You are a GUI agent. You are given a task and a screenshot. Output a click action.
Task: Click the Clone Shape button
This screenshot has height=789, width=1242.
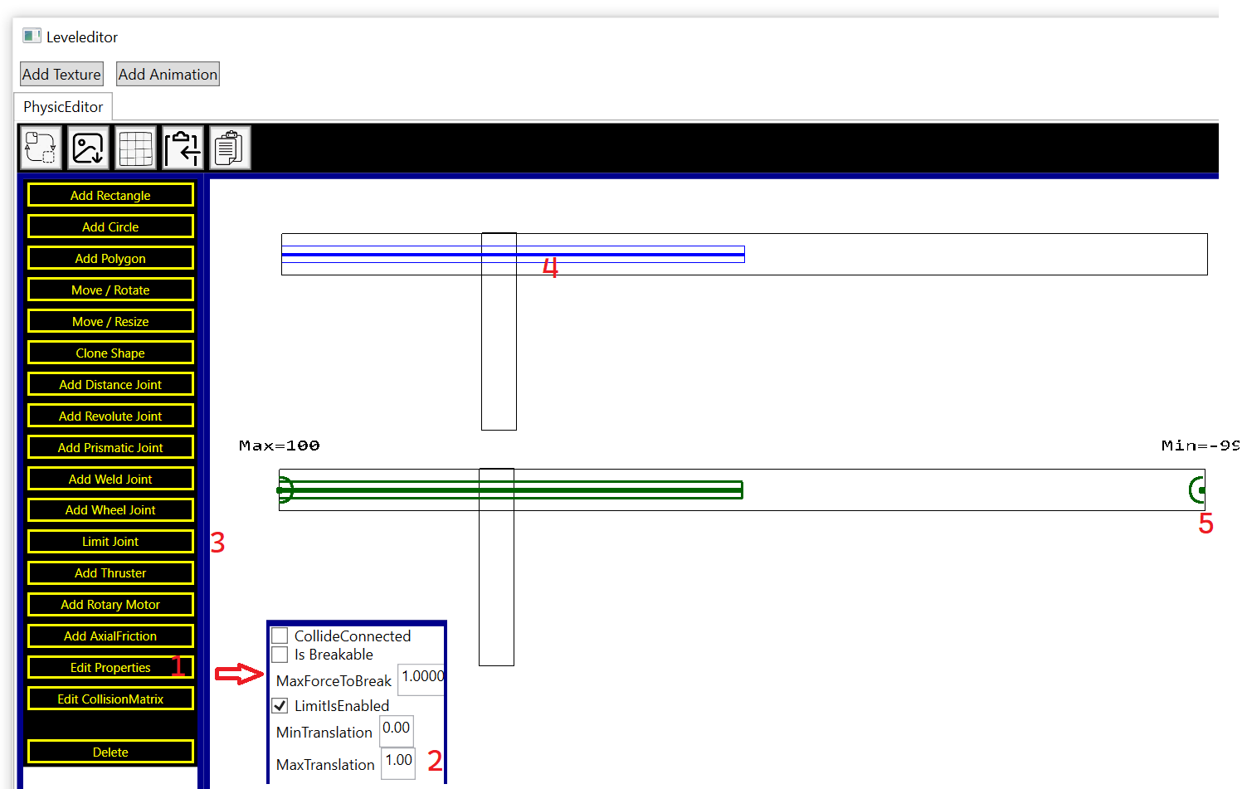[110, 353]
